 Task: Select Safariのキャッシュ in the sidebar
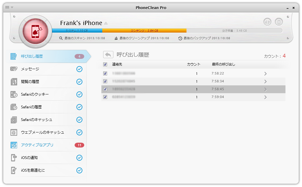click(x=46, y=119)
